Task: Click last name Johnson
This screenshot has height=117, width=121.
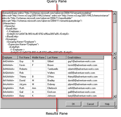Action: pos(51,96)
